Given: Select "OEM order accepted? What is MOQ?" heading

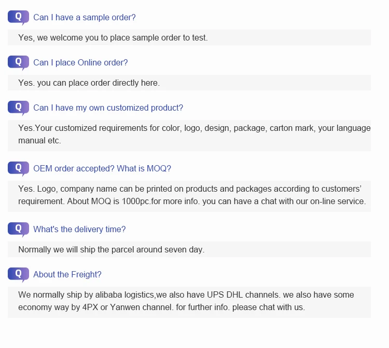Looking at the screenshot, I should point(102,169).
